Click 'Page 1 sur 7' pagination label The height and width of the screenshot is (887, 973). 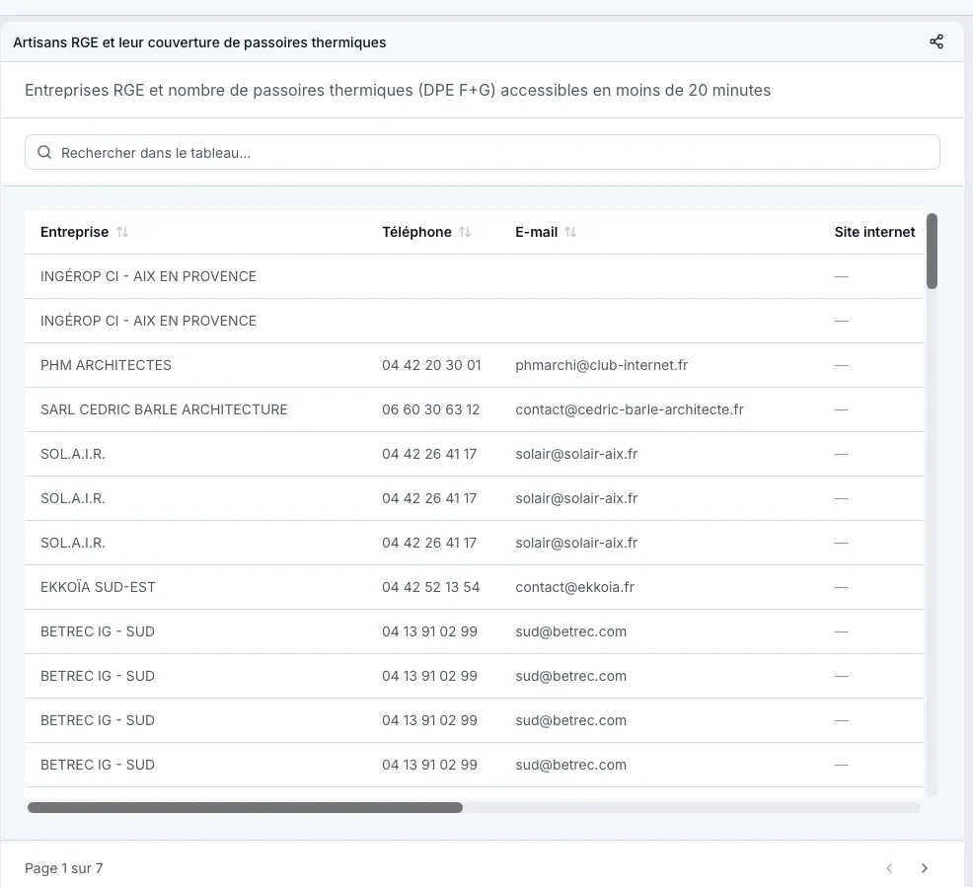tap(64, 868)
